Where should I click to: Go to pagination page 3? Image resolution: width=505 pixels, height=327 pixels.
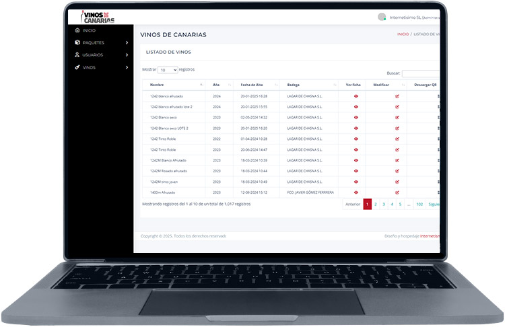[x=384, y=205]
